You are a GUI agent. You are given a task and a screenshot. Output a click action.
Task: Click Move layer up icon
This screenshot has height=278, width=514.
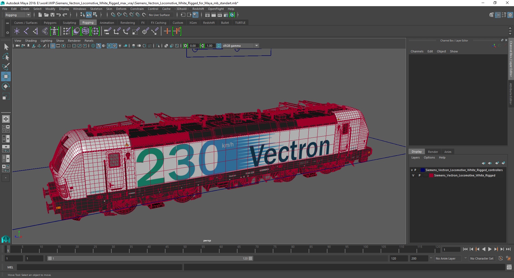click(x=483, y=163)
